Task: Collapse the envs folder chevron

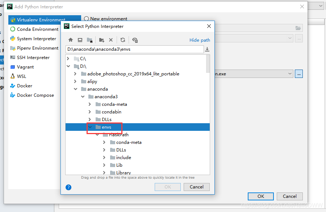Action: click(90, 127)
